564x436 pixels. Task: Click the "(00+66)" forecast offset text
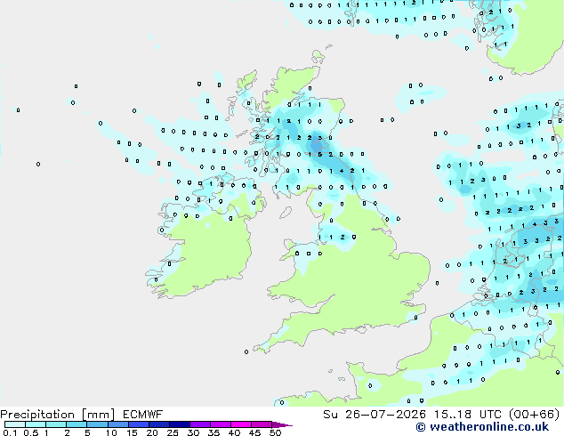point(534,415)
